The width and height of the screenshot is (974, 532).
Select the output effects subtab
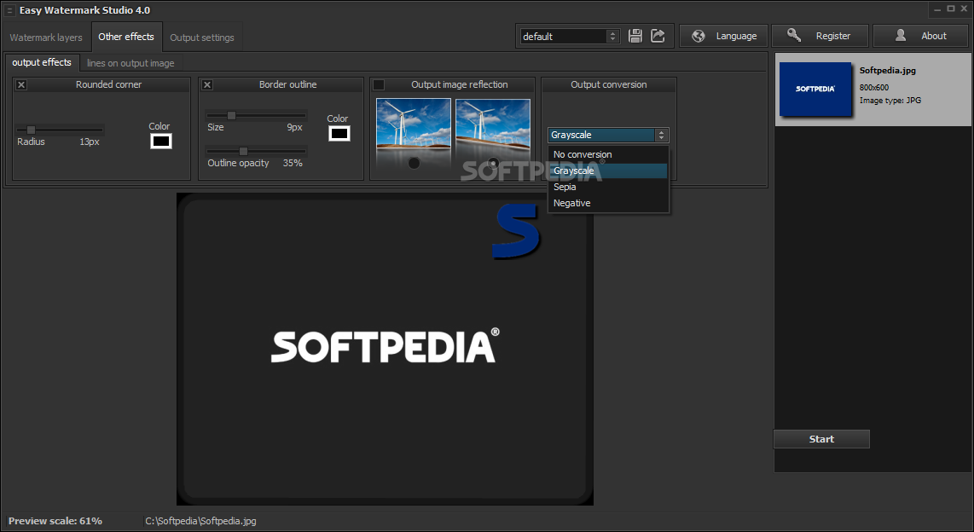pyautogui.click(x=42, y=62)
